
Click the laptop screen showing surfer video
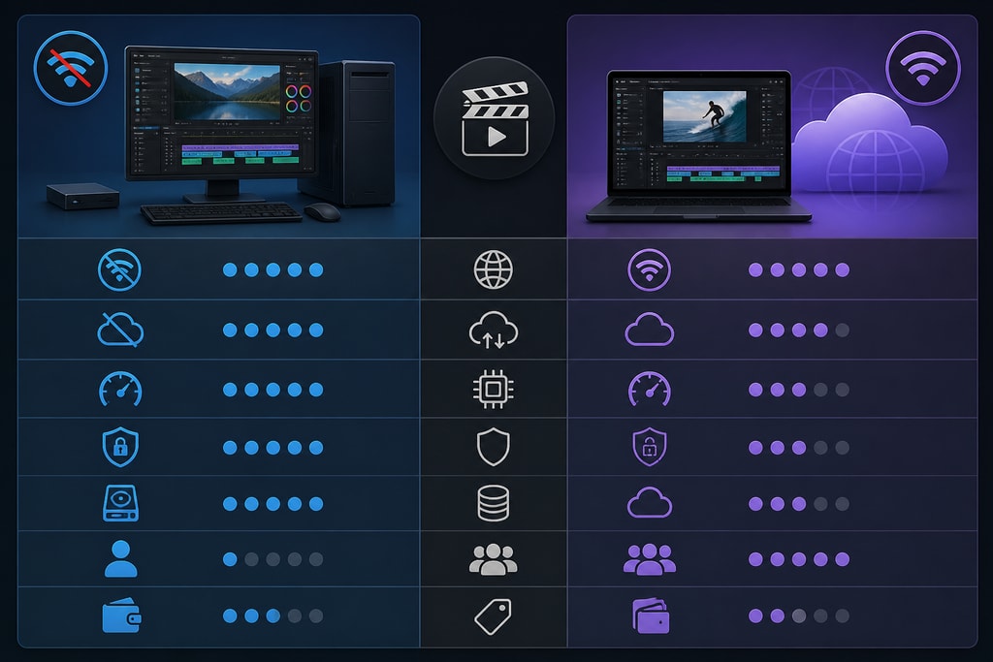(x=698, y=133)
